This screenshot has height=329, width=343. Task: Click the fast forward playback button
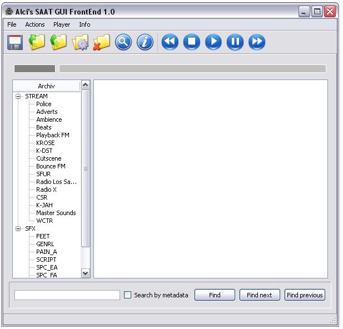tap(257, 42)
